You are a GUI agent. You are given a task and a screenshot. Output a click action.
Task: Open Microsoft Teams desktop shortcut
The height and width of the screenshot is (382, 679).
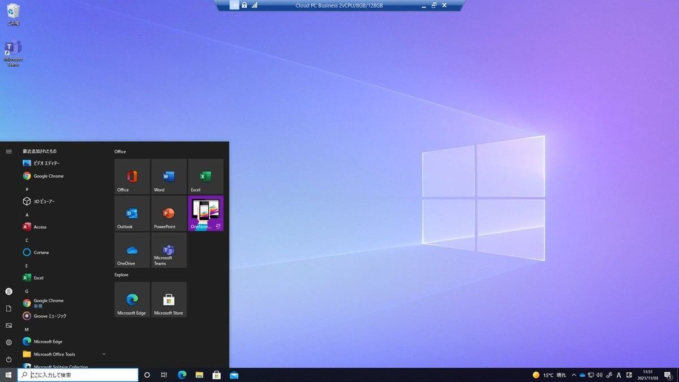pyautogui.click(x=13, y=54)
